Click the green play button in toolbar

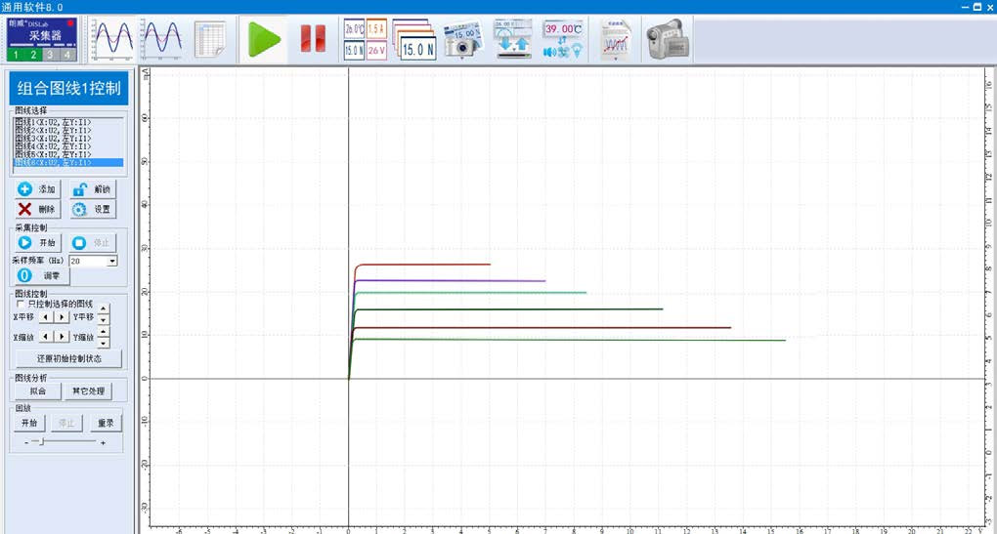pos(264,39)
